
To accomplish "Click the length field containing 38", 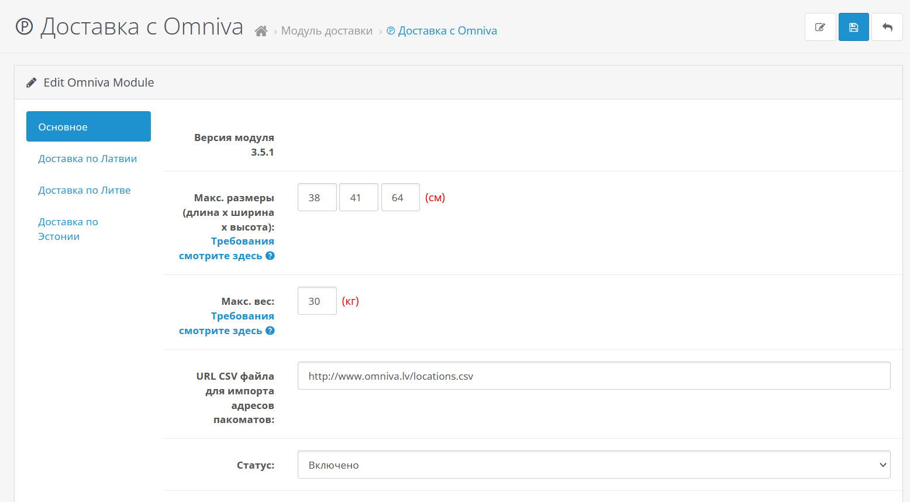I will tap(317, 197).
